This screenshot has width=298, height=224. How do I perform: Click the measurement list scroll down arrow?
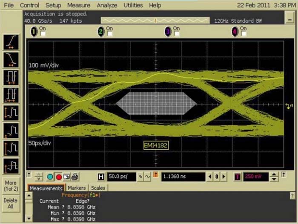(x=29, y=218)
